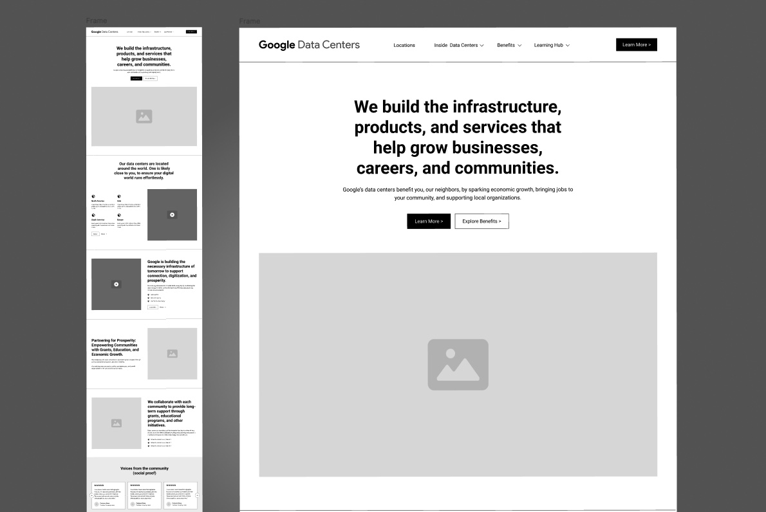Click the globe icon above Asia
This screenshot has height=512, width=766.
point(118,197)
